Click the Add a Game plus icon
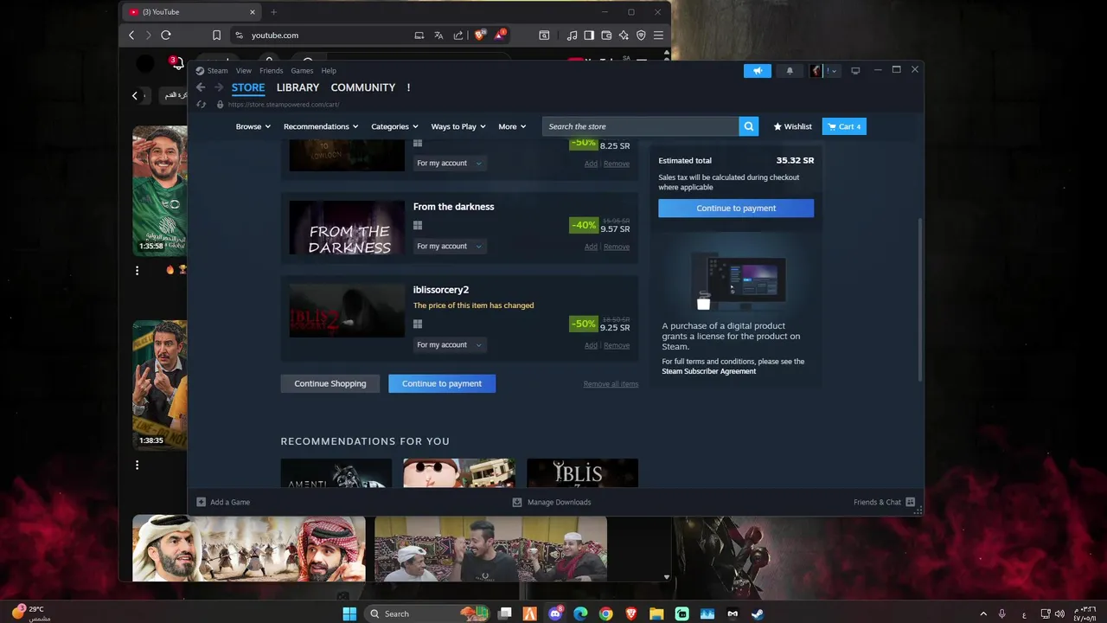 [x=202, y=502]
